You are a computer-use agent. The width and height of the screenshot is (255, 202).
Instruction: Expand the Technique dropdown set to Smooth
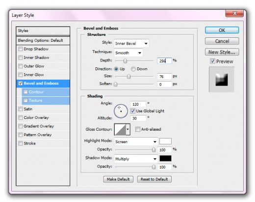coord(128,53)
